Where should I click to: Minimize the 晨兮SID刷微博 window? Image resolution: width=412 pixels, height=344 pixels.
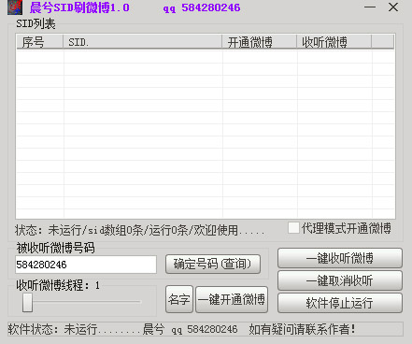[370, 7]
